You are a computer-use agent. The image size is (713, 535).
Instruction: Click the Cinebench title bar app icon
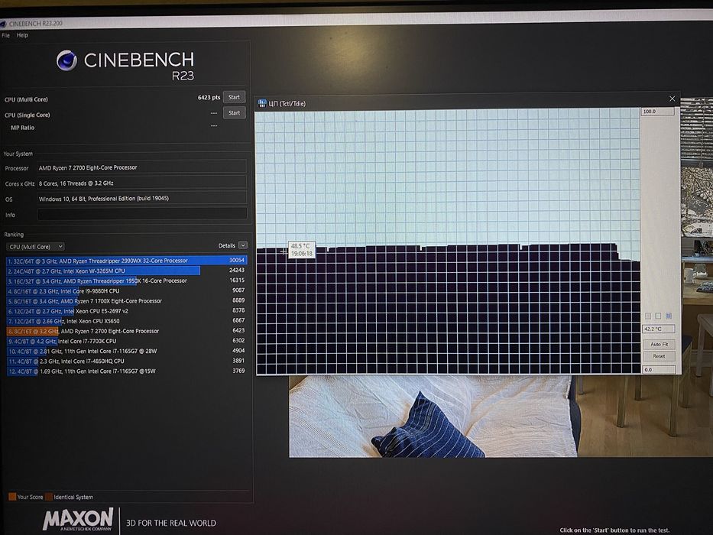(3, 24)
